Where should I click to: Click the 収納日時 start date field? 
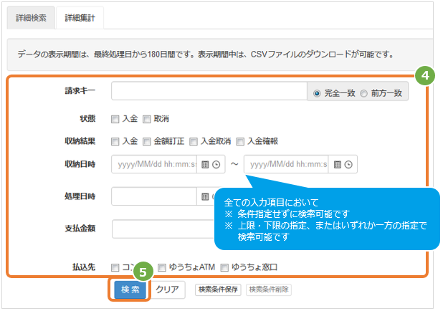click(x=154, y=164)
